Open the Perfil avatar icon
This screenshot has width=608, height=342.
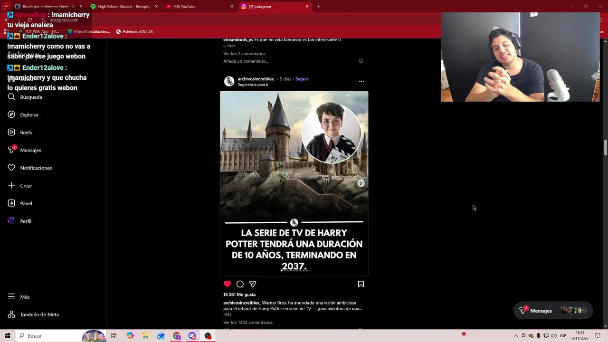(x=11, y=221)
